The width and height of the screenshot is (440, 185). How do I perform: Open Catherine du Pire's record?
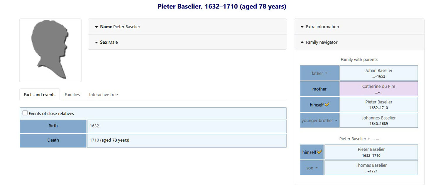379,86
